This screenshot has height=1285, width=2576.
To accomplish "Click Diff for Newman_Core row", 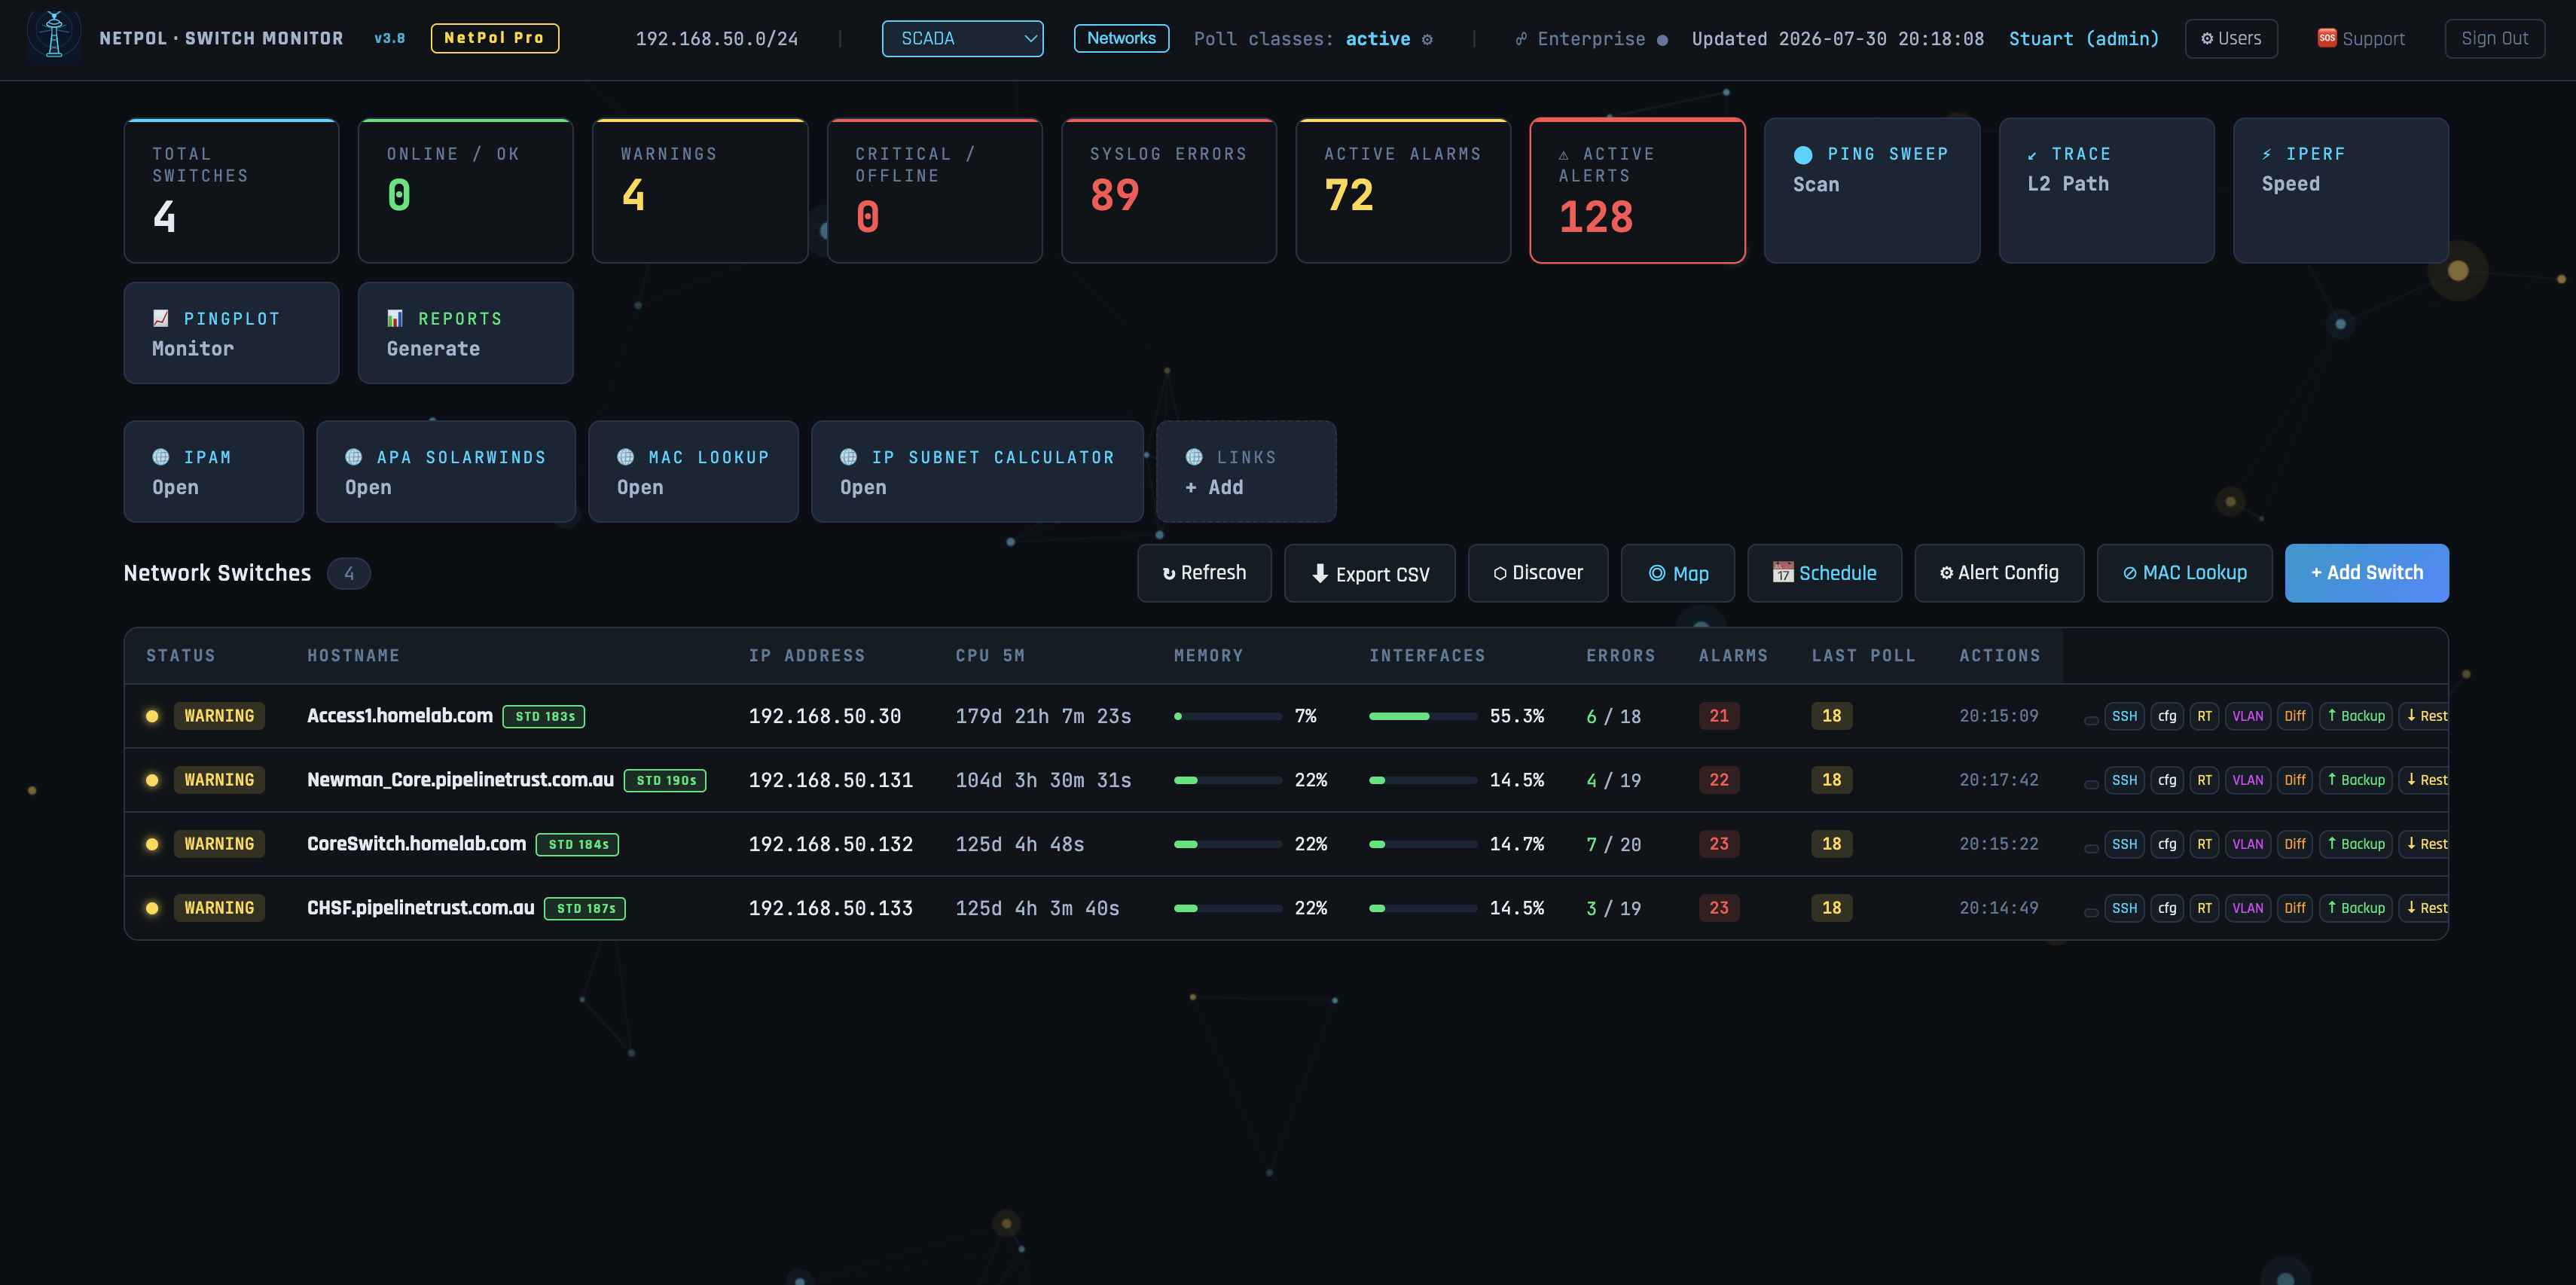I will (2294, 780).
